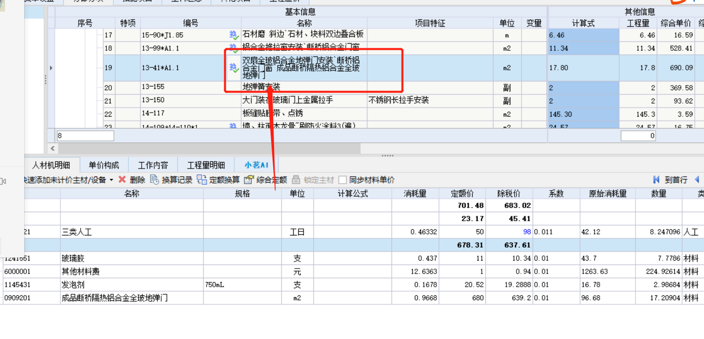This screenshot has width=704, height=339.
Task: Click the upper table's horizontal scrollbar thumb
Action: coord(209,148)
